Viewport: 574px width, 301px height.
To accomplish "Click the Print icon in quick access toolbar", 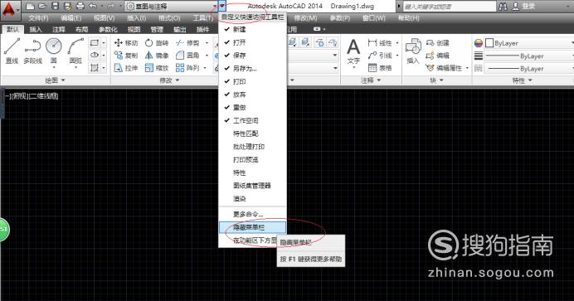I will 80,6.
